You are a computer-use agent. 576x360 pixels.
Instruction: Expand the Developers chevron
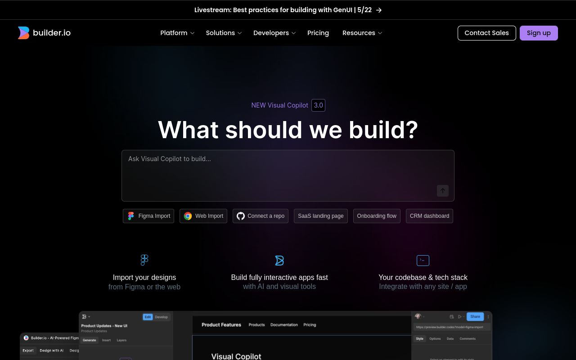[294, 33]
